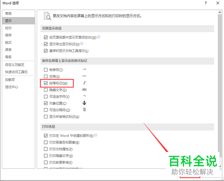
Task: Close the Word 选项 dialog
Action: pyautogui.click(x=218, y=3)
